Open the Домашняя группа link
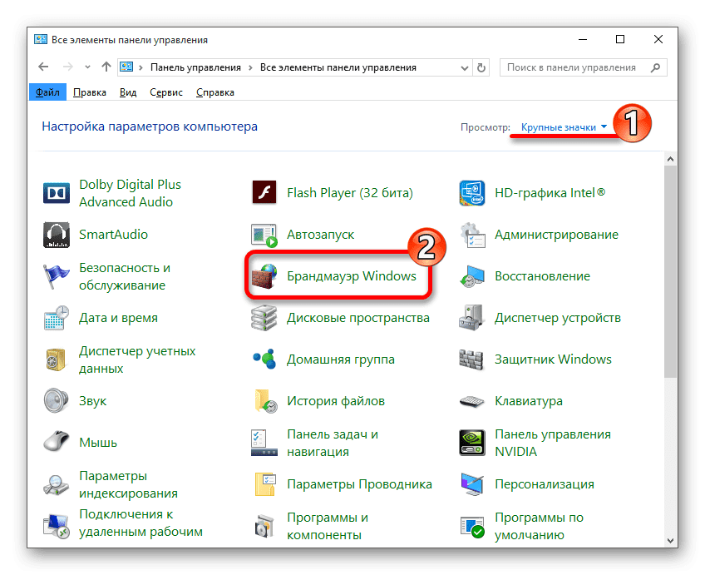This screenshot has width=705, height=575. coord(341,359)
